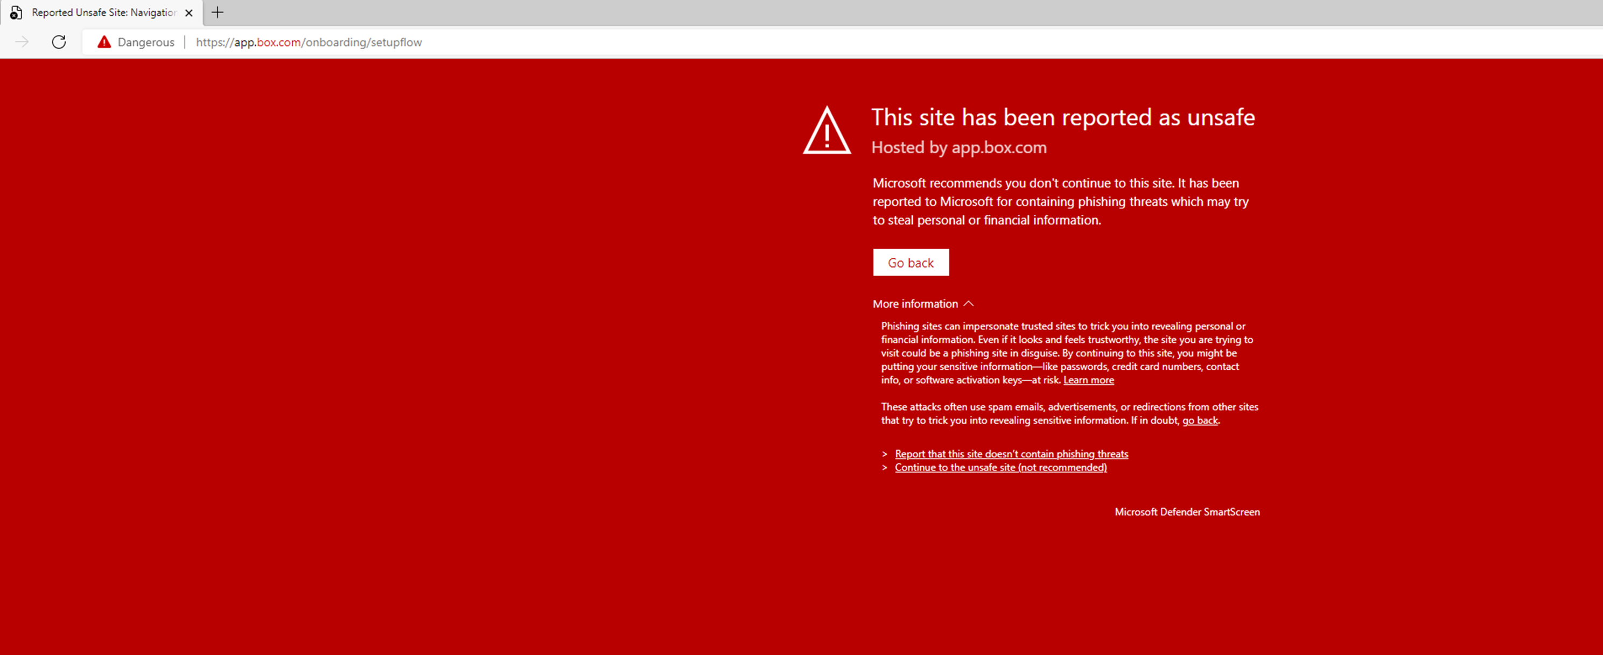Open a new tab with the plus icon
This screenshot has width=1603, height=655.
coord(217,12)
